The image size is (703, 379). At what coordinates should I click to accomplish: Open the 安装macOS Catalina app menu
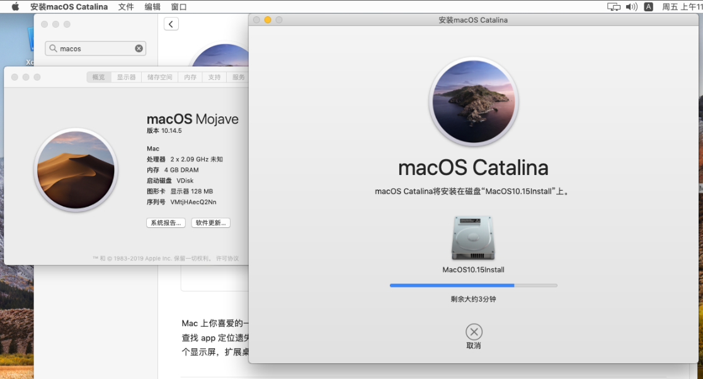[69, 7]
